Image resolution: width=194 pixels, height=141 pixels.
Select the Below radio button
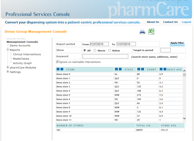tap(109, 50)
